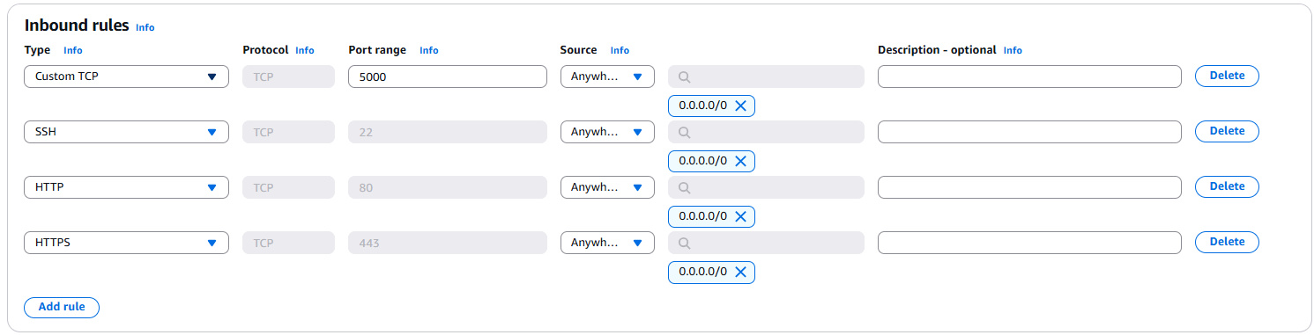The width and height of the screenshot is (1314, 335).
Task: Click description field for SSH rule
Action: pos(1029,132)
